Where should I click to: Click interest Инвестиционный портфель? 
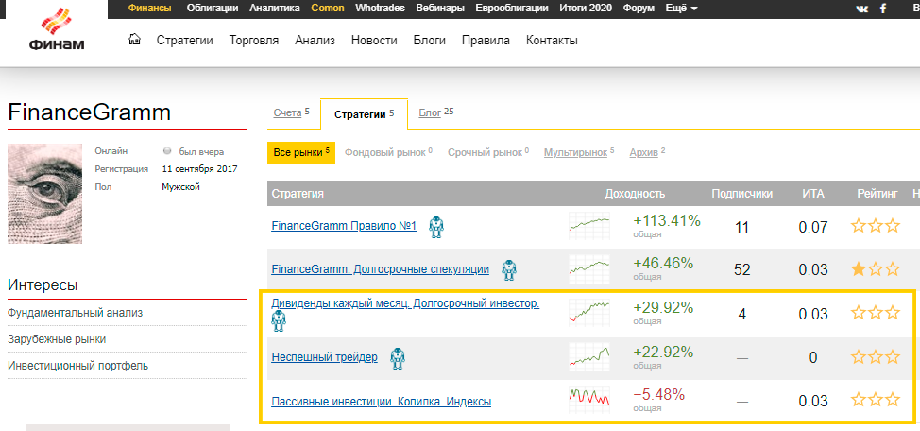[x=78, y=366]
